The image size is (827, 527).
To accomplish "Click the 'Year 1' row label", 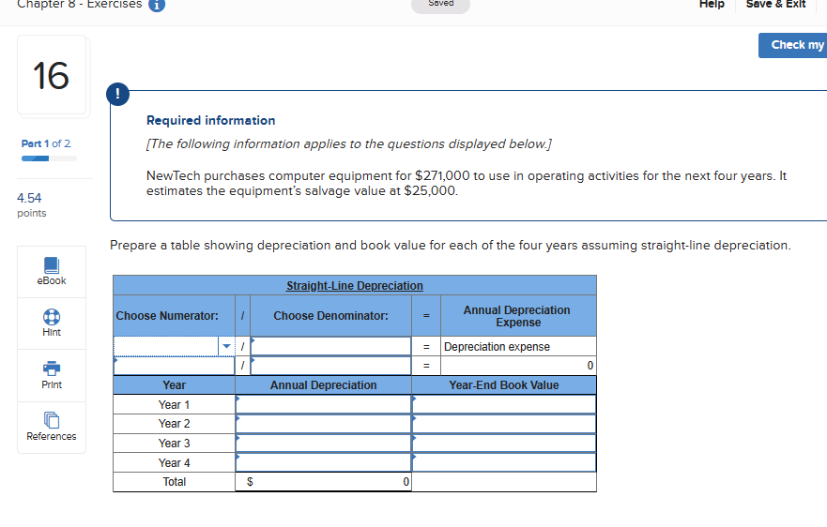I will point(174,405).
